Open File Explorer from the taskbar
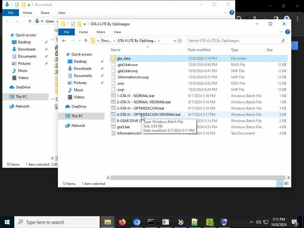304x228 pixels. click(x=107, y=222)
